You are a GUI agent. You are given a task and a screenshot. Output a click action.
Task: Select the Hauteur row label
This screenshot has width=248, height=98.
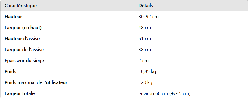13,17
